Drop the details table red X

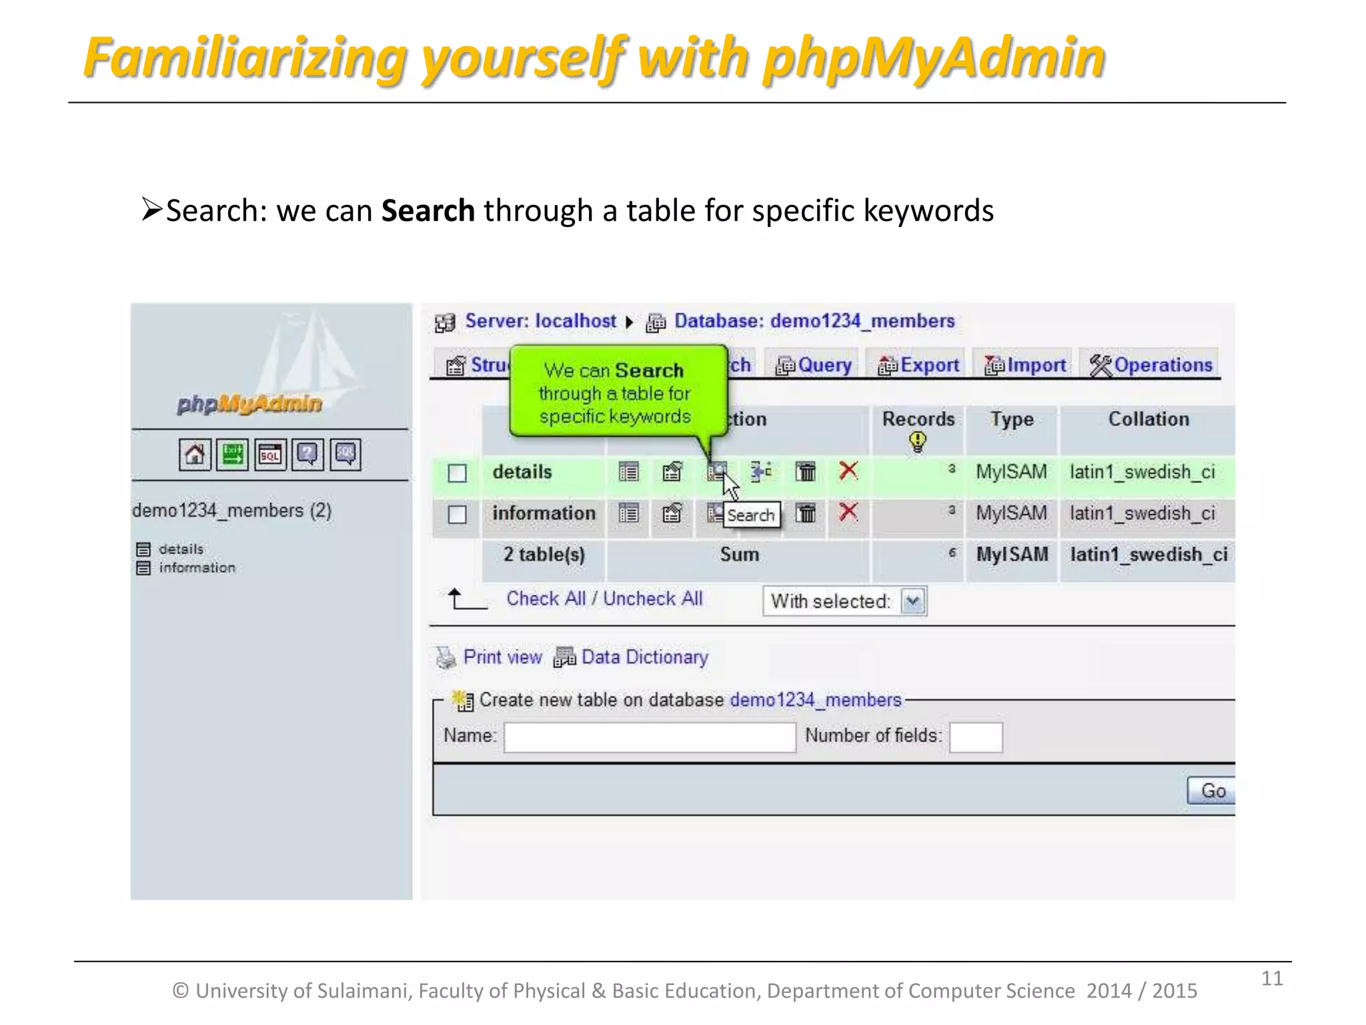coord(848,471)
